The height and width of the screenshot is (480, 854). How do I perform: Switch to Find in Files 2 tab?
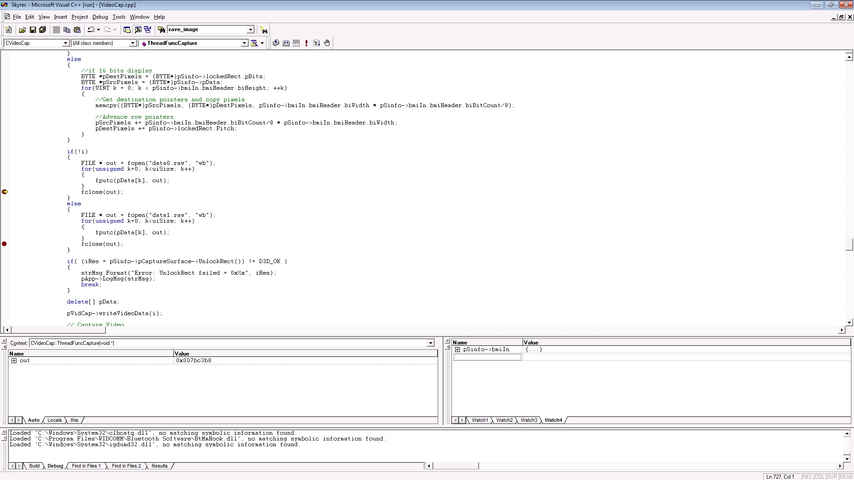(x=126, y=466)
